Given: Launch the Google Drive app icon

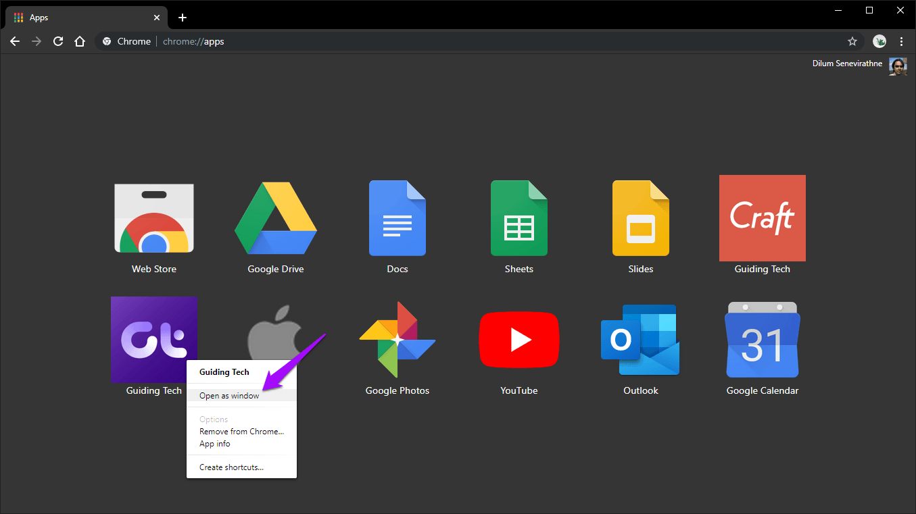Looking at the screenshot, I should click(x=276, y=217).
